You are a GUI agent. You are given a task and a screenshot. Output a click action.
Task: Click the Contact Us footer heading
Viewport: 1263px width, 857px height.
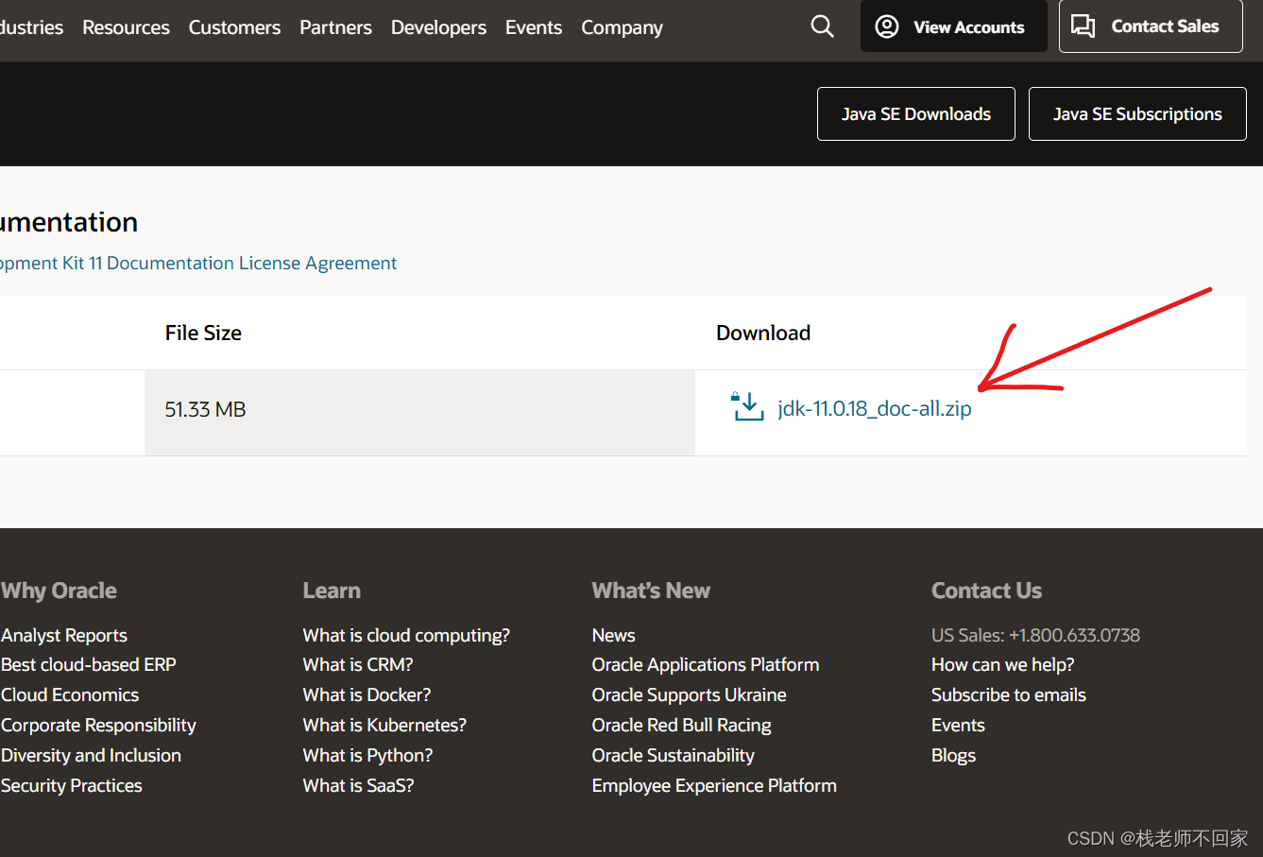986,591
